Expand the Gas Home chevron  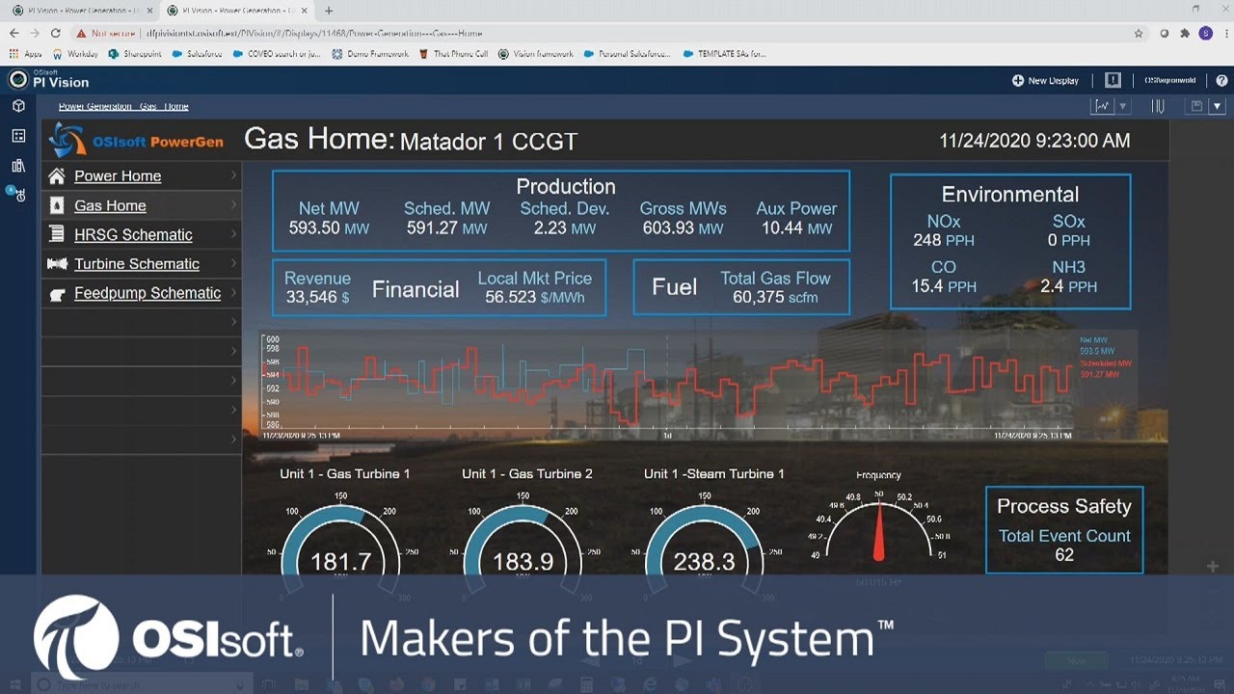pyautogui.click(x=233, y=205)
